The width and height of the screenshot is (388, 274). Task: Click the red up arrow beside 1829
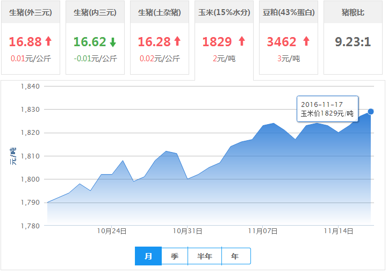pyautogui.click(x=242, y=41)
